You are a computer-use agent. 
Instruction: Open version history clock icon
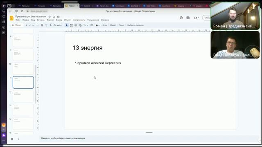(x=181, y=18)
